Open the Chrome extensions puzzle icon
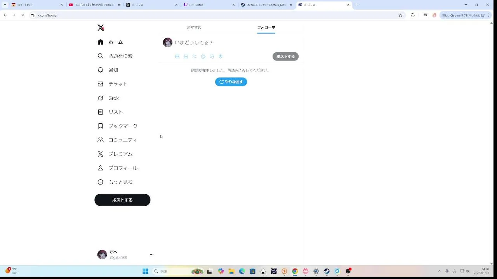Screen dimensions: 497x279 412,15
